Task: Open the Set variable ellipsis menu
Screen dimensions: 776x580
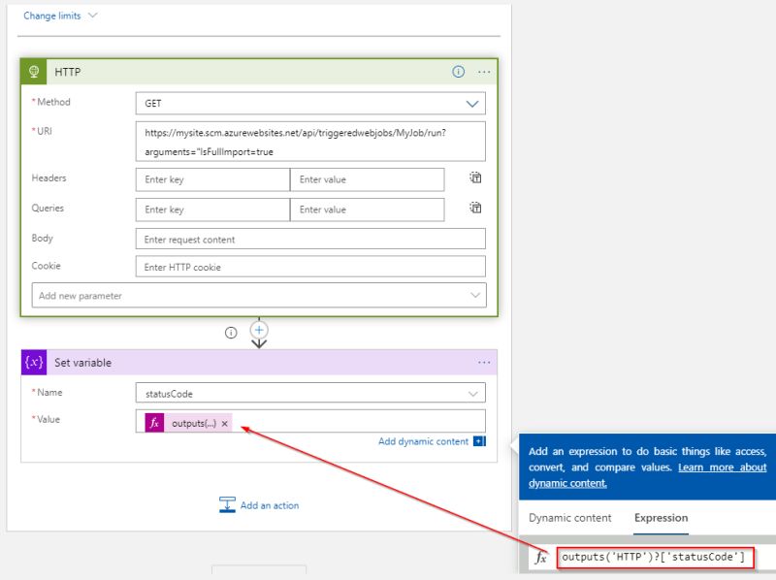Action: pos(483,362)
